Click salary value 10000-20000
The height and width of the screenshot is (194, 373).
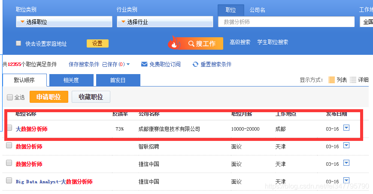pyautogui.click(x=245, y=129)
